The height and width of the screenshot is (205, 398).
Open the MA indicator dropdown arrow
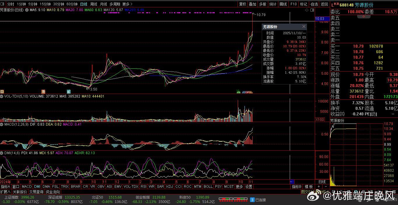[27, 10]
